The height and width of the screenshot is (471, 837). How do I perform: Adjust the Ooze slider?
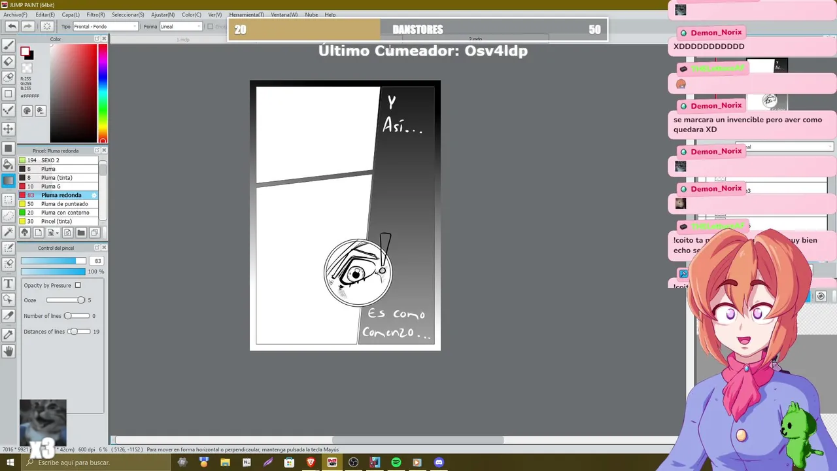point(65,300)
